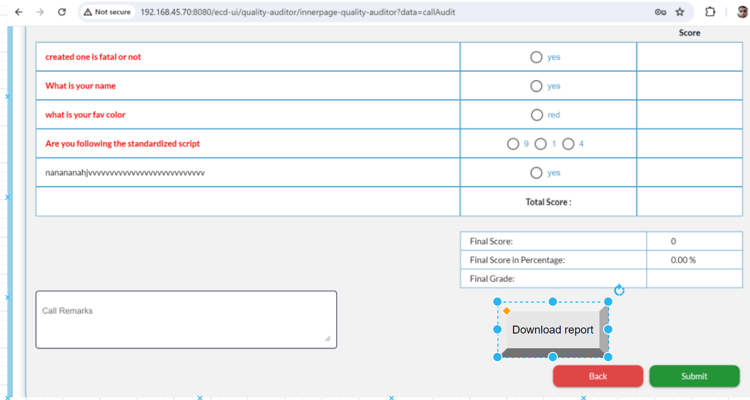Bookmark this page with the star

pos(680,12)
